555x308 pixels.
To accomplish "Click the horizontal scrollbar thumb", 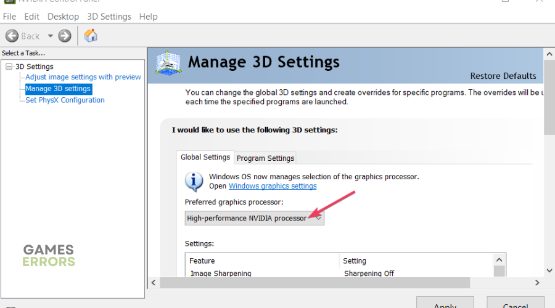I will 315,283.
